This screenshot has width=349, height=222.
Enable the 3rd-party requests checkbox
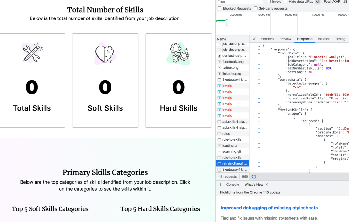tap(256, 8)
